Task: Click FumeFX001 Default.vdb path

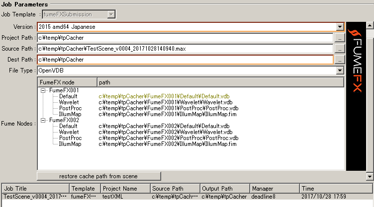Action: click(164, 96)
